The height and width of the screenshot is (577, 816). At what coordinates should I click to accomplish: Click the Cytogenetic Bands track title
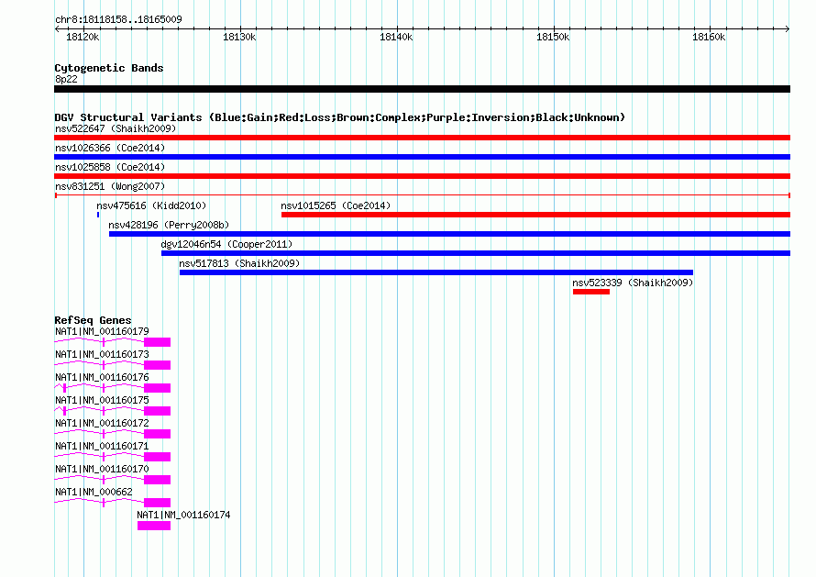click(109, 68)
